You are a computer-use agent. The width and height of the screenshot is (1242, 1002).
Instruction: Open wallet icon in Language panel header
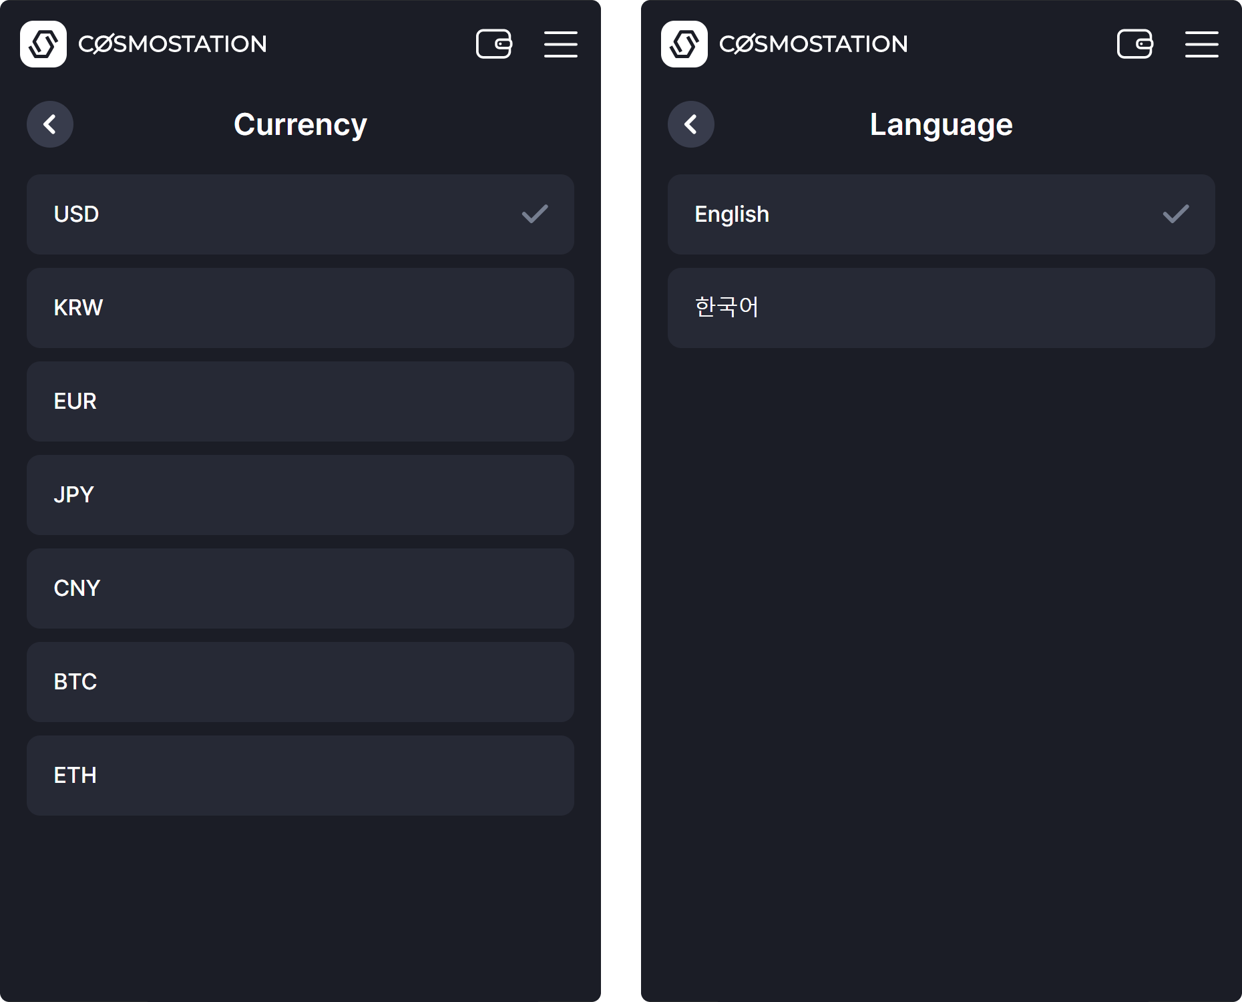1135,44
